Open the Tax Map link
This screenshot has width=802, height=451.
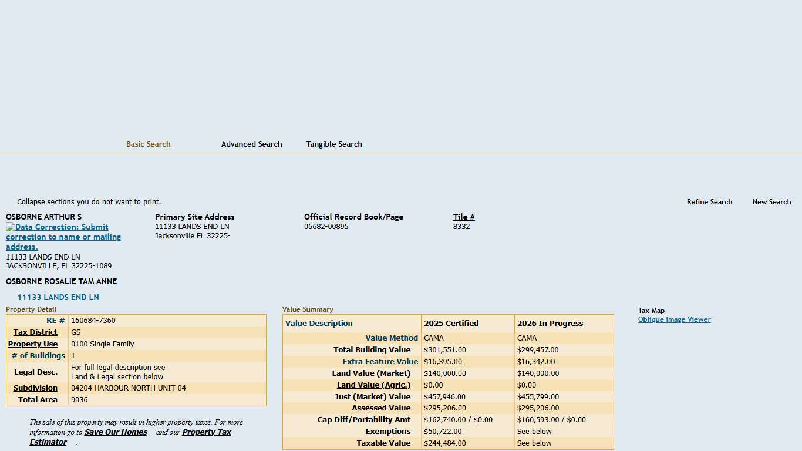[651, 310]
